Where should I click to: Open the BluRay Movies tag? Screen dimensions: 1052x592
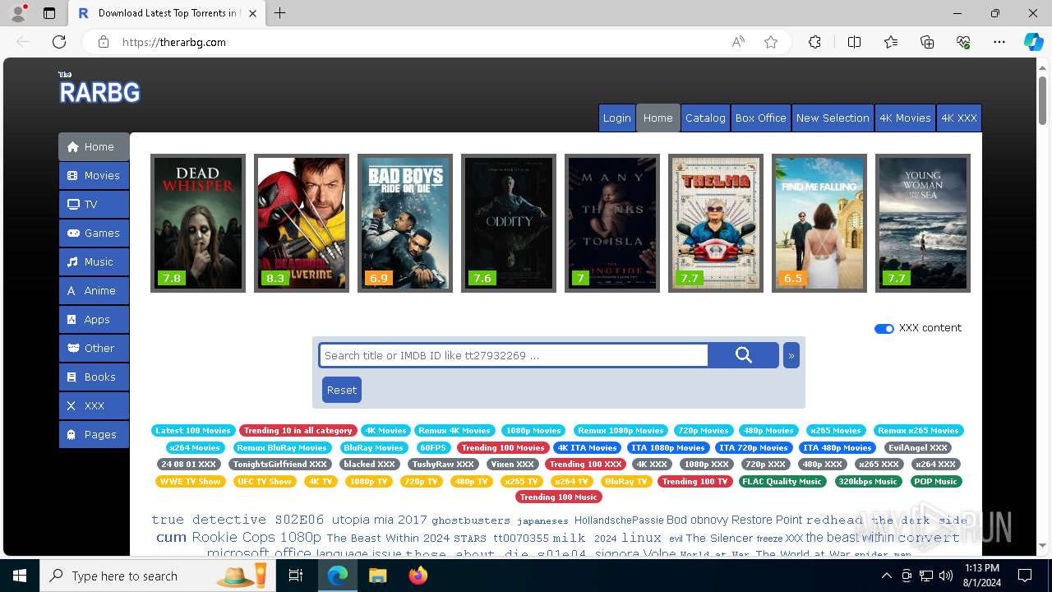(x=373, y=447)
